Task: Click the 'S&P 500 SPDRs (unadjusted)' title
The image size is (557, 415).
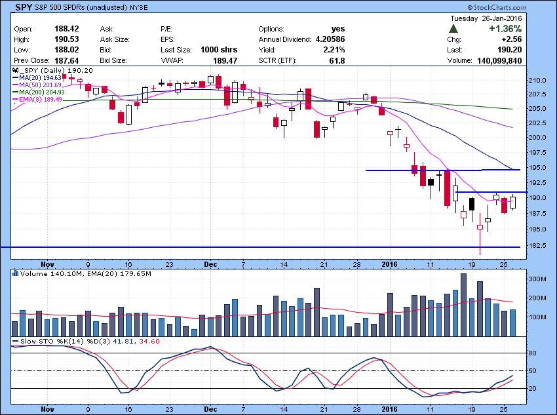Action: [x=81, y=7]
